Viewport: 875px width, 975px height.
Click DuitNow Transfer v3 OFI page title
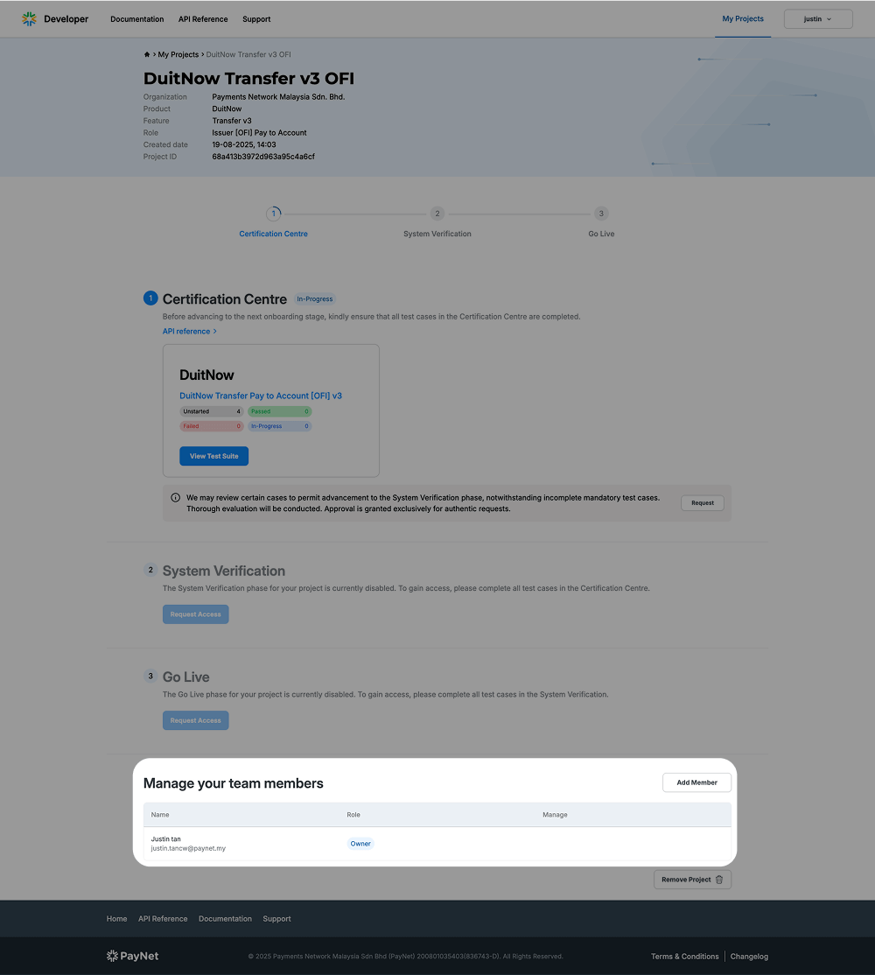(248, 79)
